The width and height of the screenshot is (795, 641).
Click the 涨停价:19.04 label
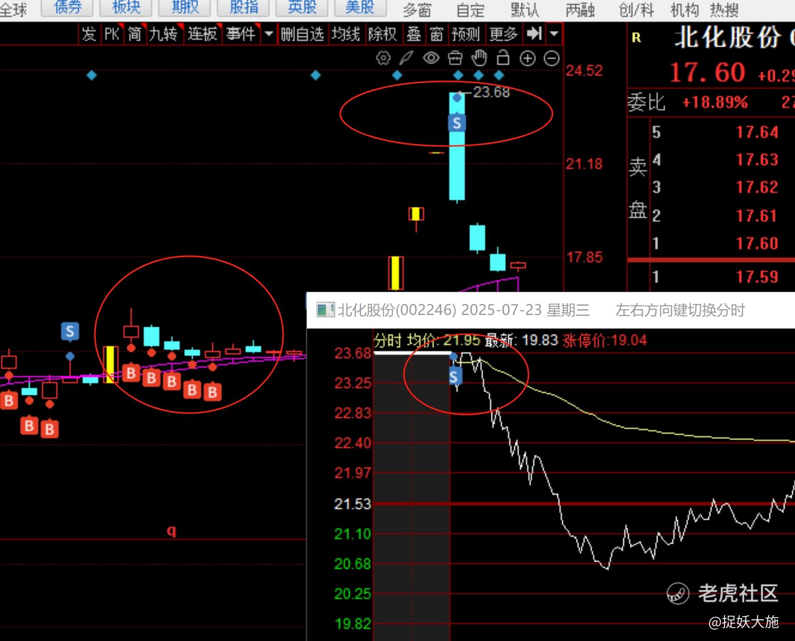(605, 340)
